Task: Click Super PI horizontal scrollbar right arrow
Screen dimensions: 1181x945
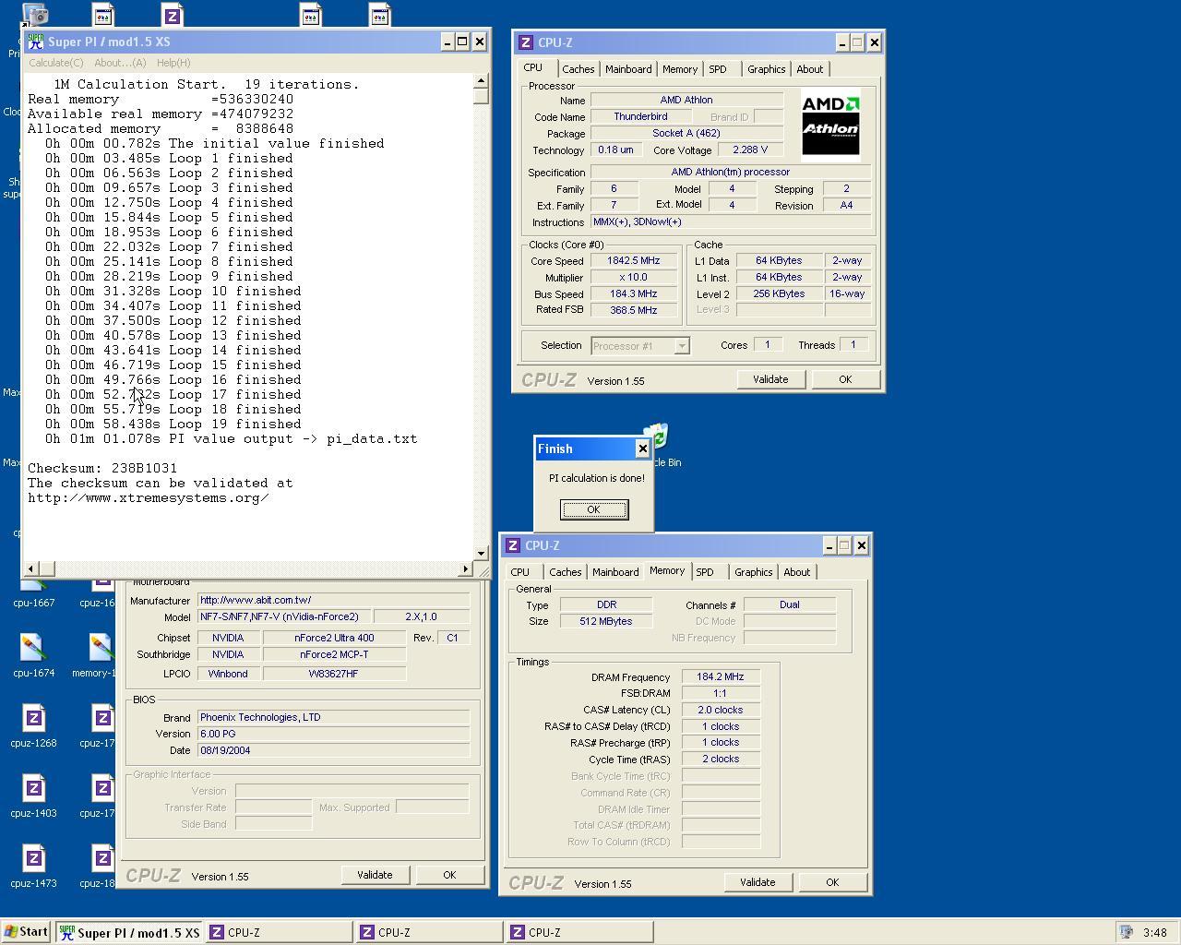Action: [x=465, y=568]
